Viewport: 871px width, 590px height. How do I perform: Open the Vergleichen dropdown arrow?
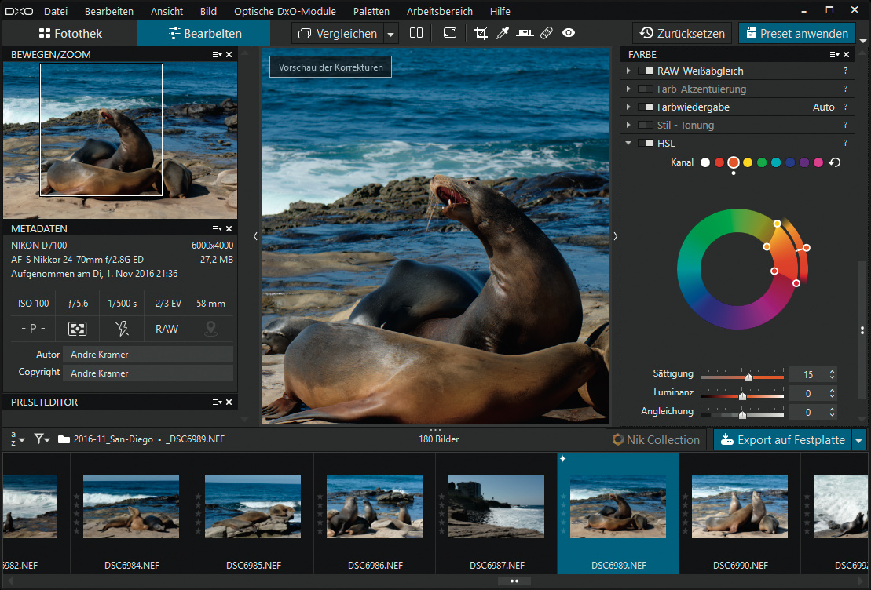coord(390,34)
